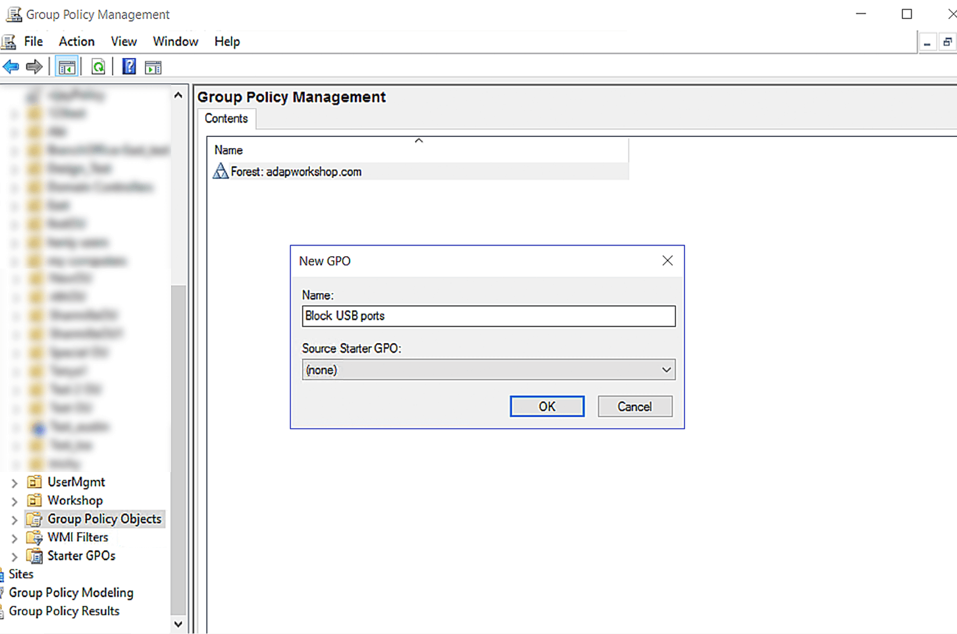The height and width of the screenshot is (634, 957).
Task: Select Group Policy Results node
Action: (x=65, y=611)
